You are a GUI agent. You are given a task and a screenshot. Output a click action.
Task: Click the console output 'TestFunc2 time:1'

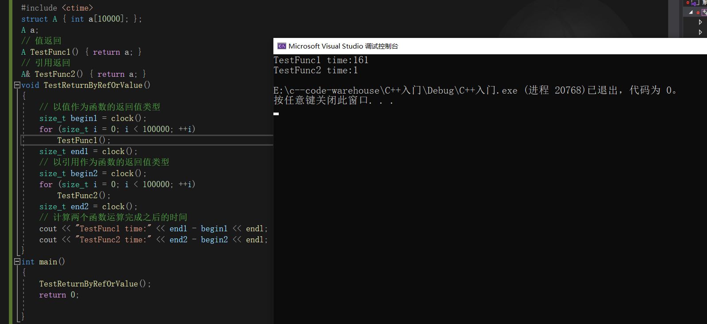(x=315, y=70)
